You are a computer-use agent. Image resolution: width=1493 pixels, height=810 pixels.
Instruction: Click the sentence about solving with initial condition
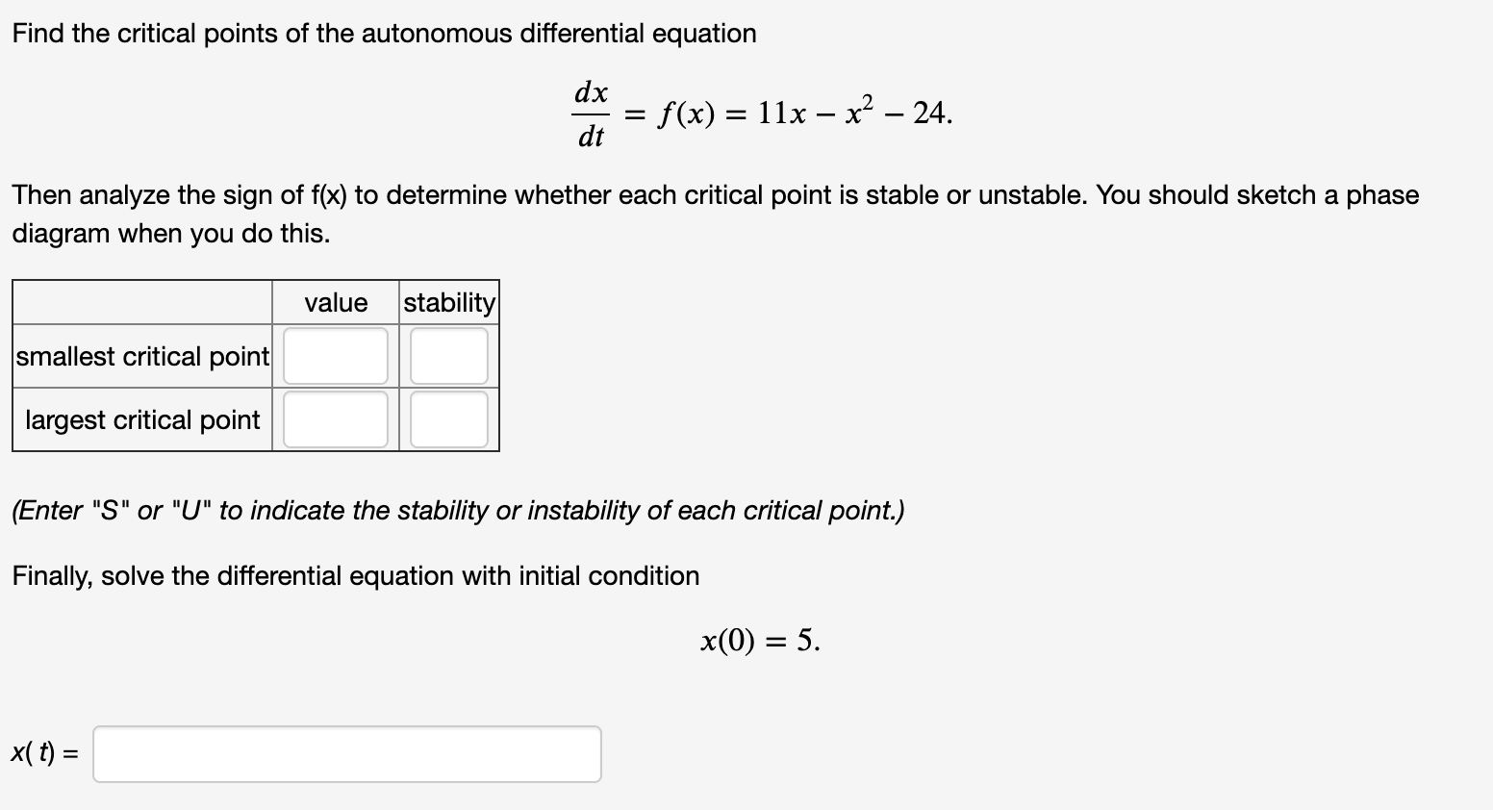[x=356, y=575]
